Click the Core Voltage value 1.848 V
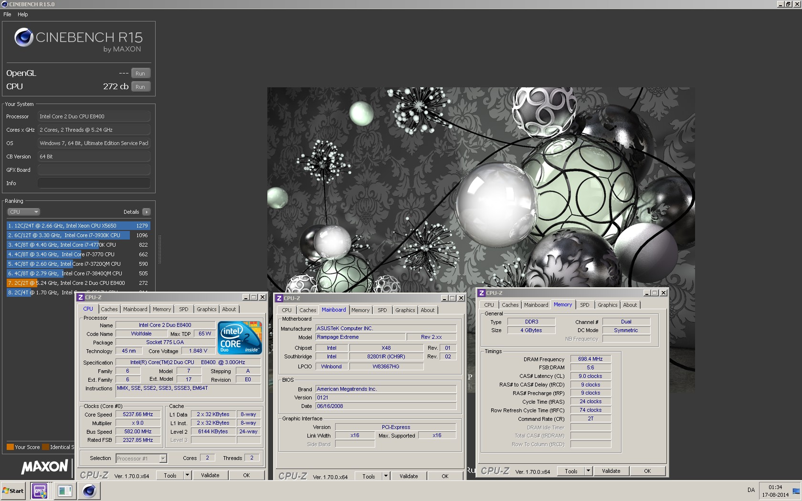 [198, 351]
